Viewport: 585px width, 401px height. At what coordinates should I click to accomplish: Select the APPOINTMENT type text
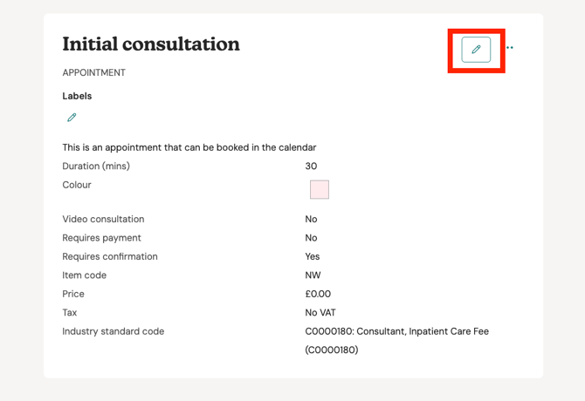pos(94,72)
